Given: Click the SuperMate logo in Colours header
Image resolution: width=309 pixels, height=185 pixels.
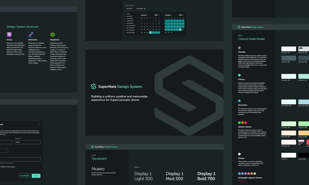Looking at the screenshot, I should click(x=239, y=27).
